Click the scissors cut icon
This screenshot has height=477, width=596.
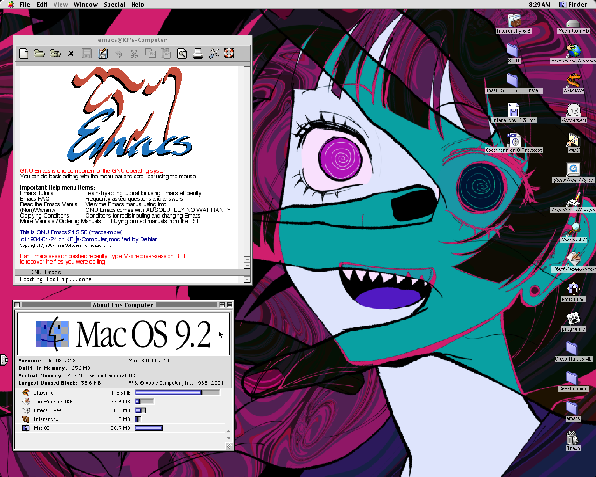pos(134,54)
